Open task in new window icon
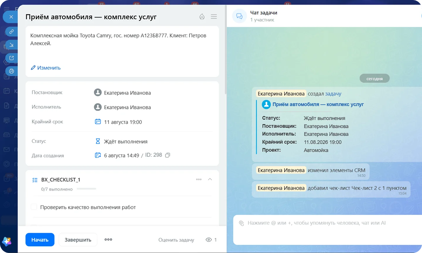The image size is (422, 253). [x=11, y=58]
